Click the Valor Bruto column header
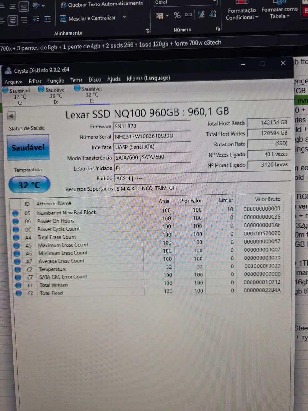This screenshot has height=411, width=308. coord(268,199)
